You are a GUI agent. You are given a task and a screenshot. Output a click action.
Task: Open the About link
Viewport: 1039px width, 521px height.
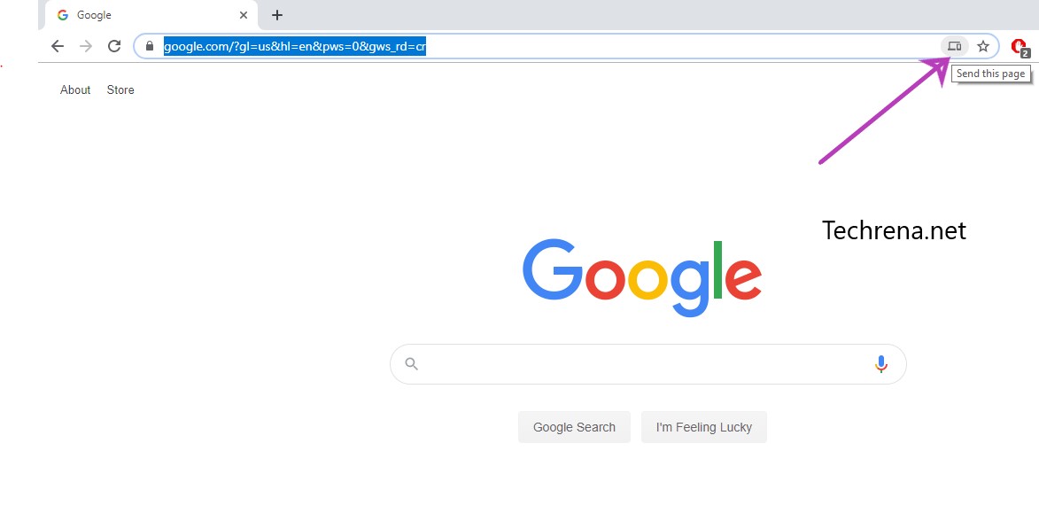coord(75,89)
